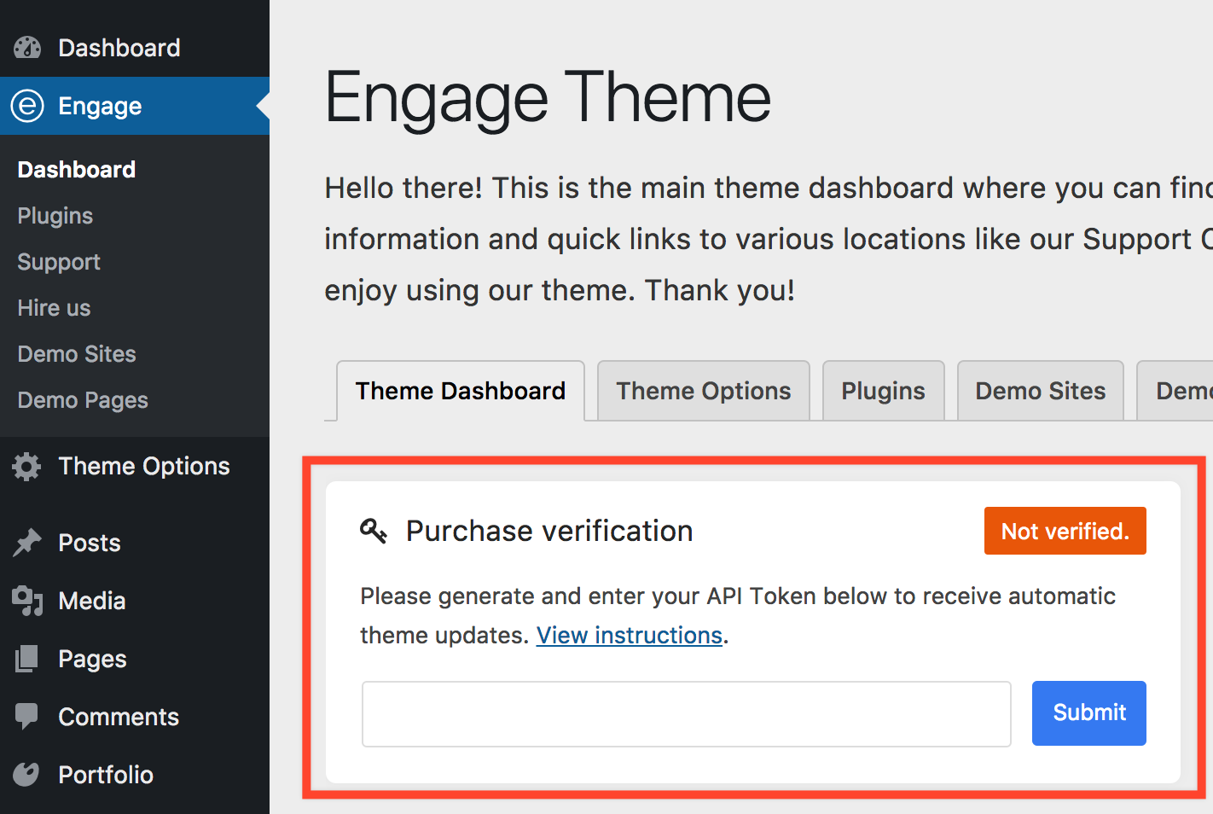Click the Comments speech bubble icon

27,717
